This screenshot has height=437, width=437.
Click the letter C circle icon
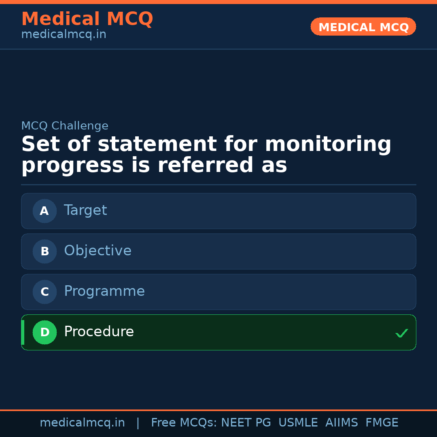pos(45,292)
